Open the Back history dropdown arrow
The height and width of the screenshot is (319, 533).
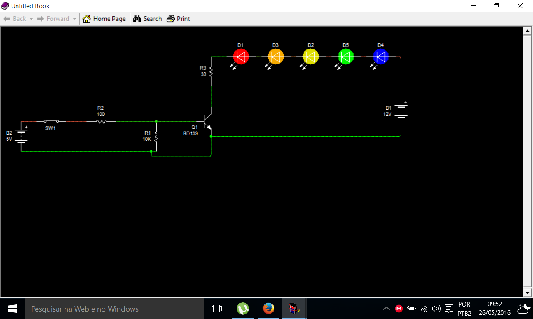coord(31,19)
